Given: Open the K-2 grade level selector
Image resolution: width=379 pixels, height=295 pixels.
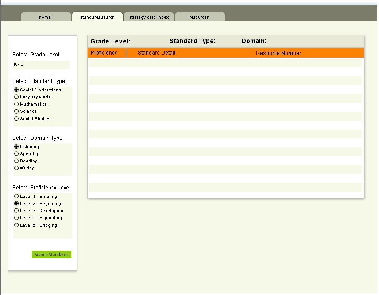Looking at the screenshot, I should 41,65.
